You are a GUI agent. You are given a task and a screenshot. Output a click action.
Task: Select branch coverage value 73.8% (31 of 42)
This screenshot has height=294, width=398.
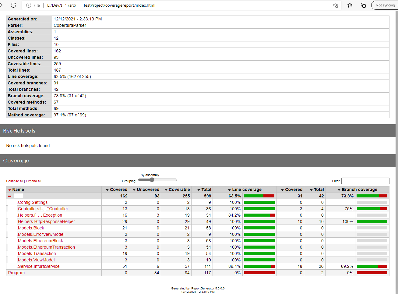[70, 96]
